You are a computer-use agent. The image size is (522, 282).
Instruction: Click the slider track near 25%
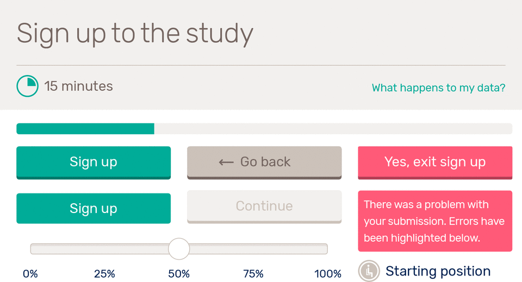tap(104, 249)
